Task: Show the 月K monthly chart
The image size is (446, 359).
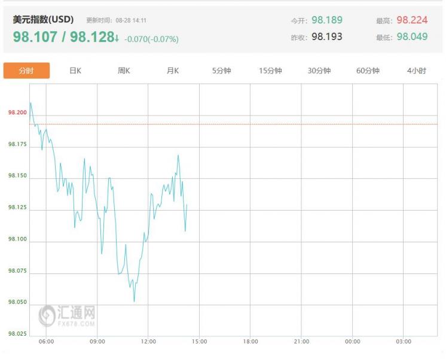Action: click(x=173, y=71)
